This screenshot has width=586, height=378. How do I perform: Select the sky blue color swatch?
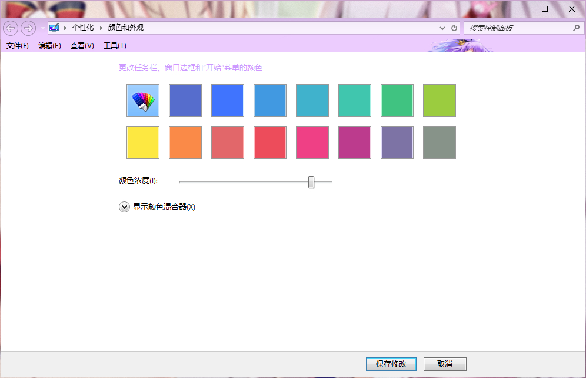[x=270, y=100]
